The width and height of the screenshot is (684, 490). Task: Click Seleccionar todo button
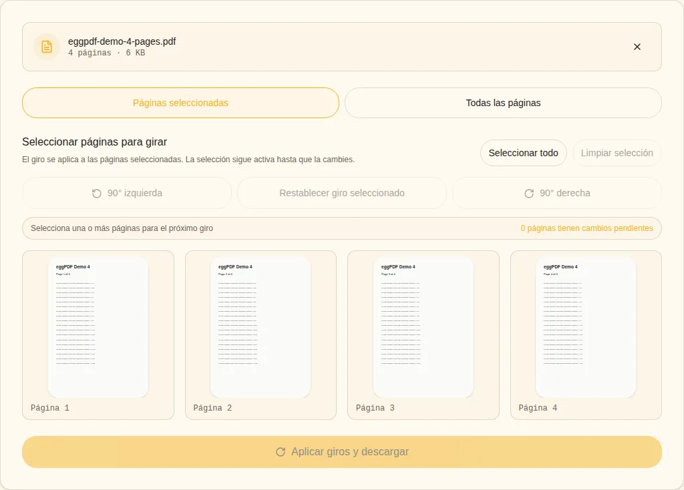pos(523,153)
